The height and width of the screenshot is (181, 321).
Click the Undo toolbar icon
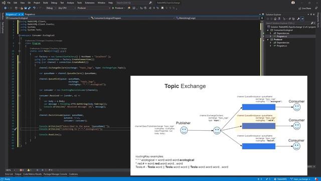34,8
